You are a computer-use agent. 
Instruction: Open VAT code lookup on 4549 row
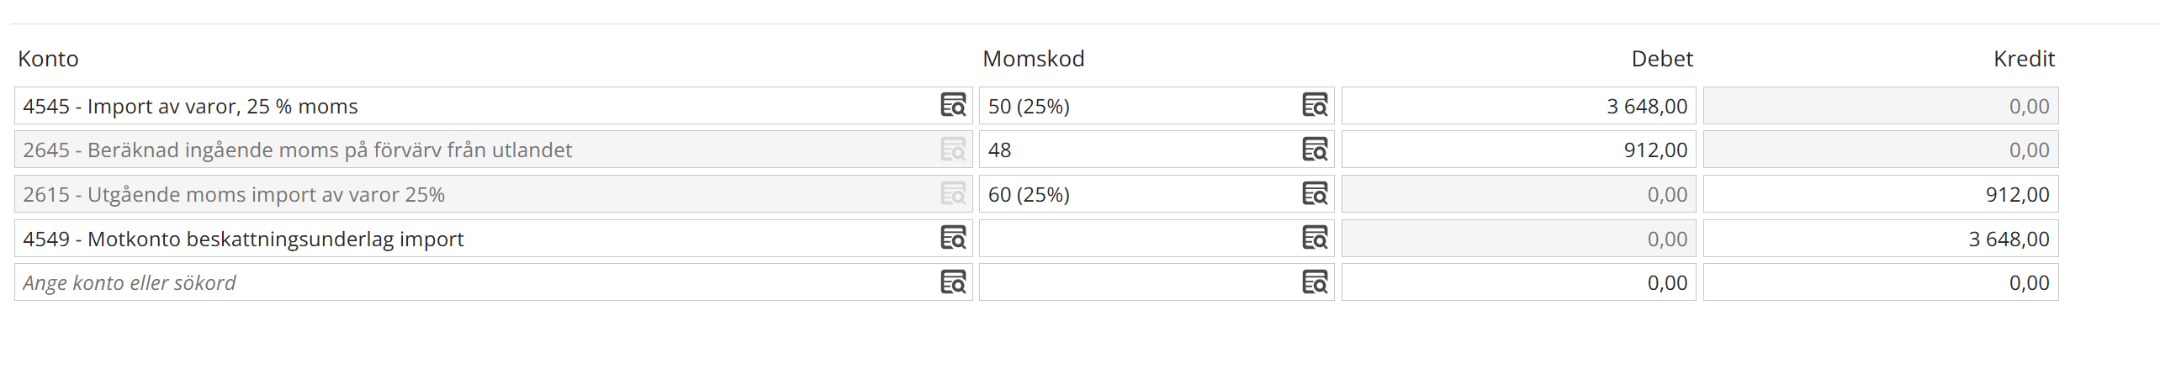point(1315,239)
